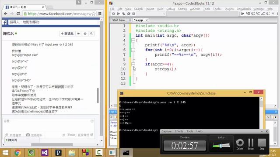Open Chrome from the taskbar
280x157 pixels.
17,153
